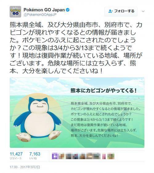Click the tweet body text about カビゴン
The height and width of the screenshot is (173, 154).
click(76, 48)
